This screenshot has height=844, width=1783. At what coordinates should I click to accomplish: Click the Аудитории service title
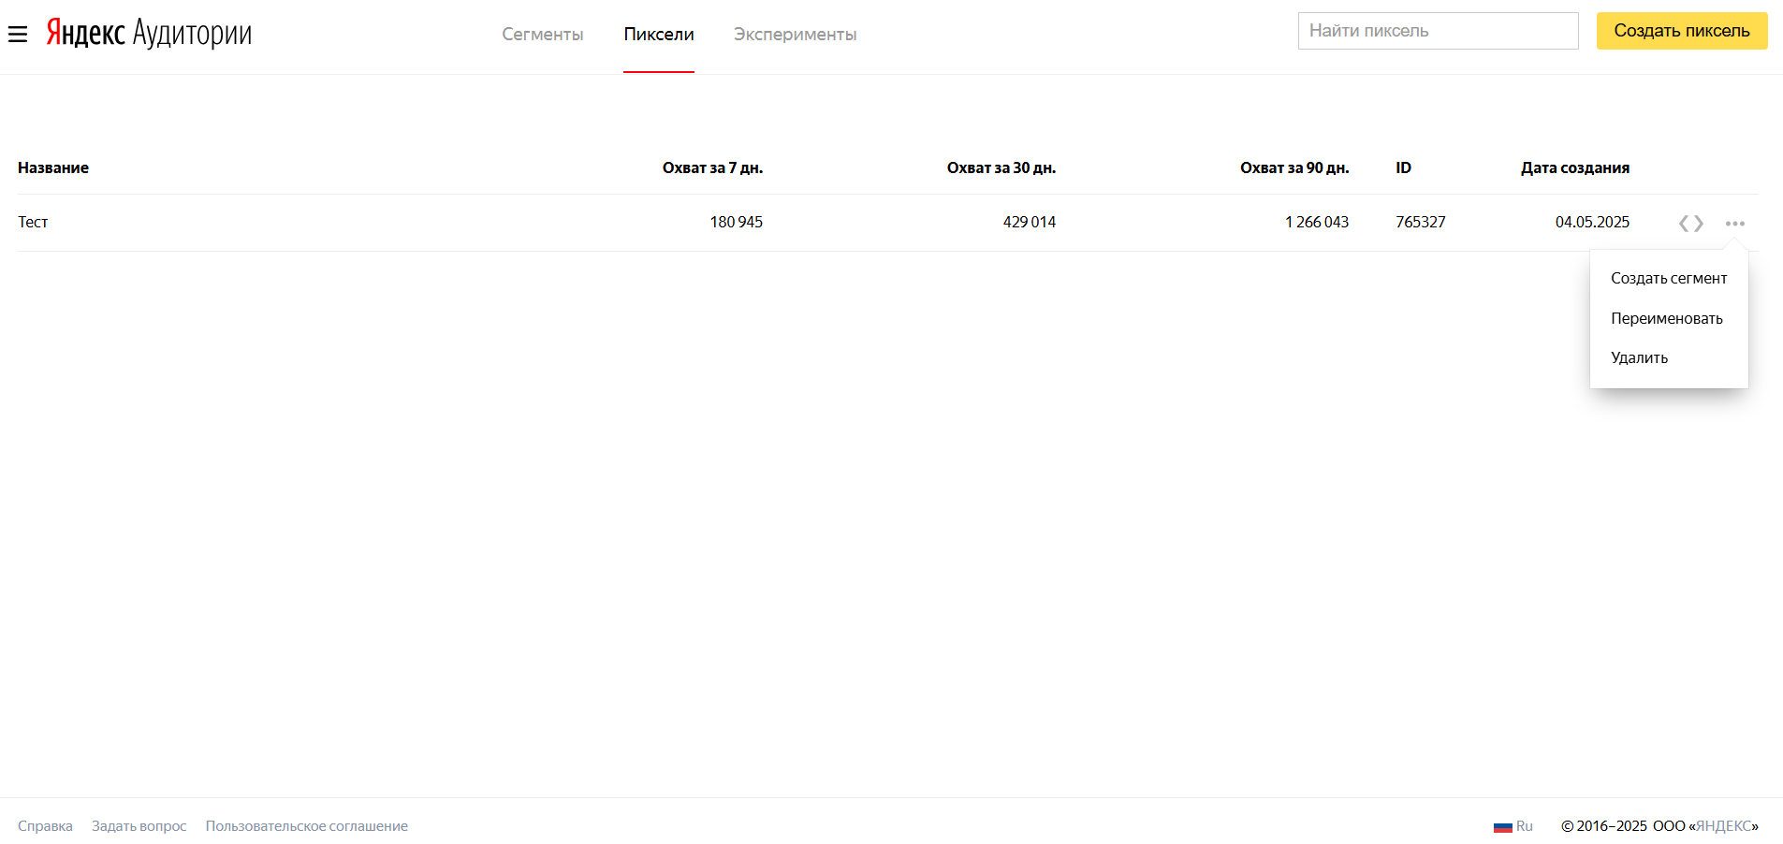[192, 33]
